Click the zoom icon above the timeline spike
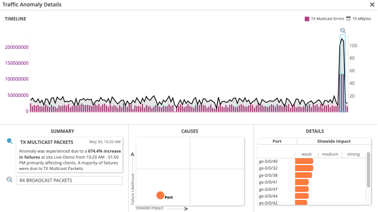Screen dimensions: 378x212 (343, 30)
